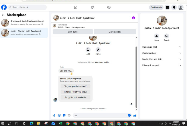
Task: Click the Add people icon in the chat
Action: pos(88,50)
